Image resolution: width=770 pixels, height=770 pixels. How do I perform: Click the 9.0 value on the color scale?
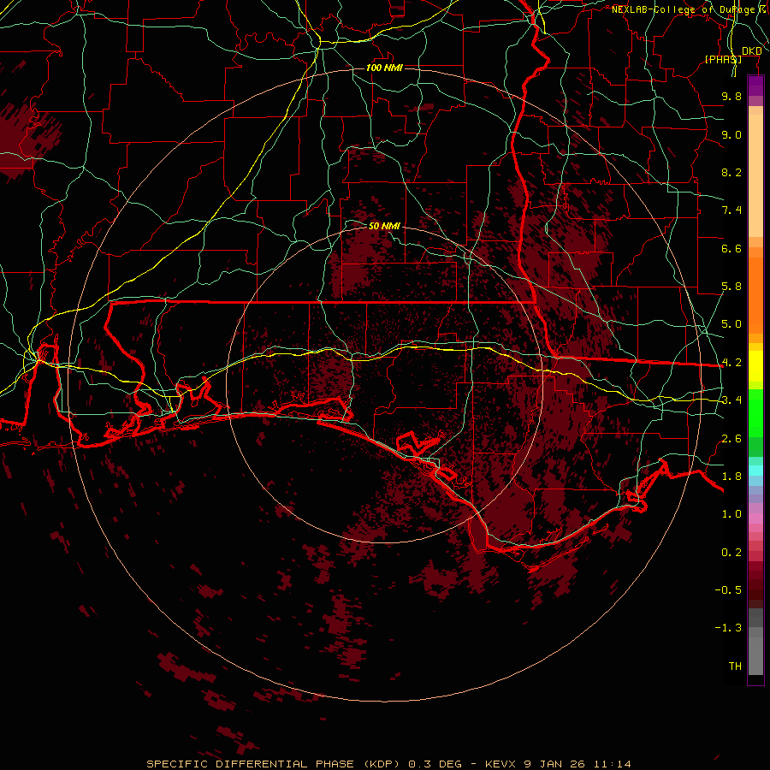click(x=731, y=134)
